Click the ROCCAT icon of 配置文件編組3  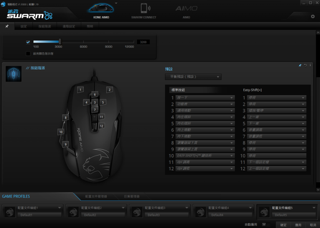click(137, 212)
